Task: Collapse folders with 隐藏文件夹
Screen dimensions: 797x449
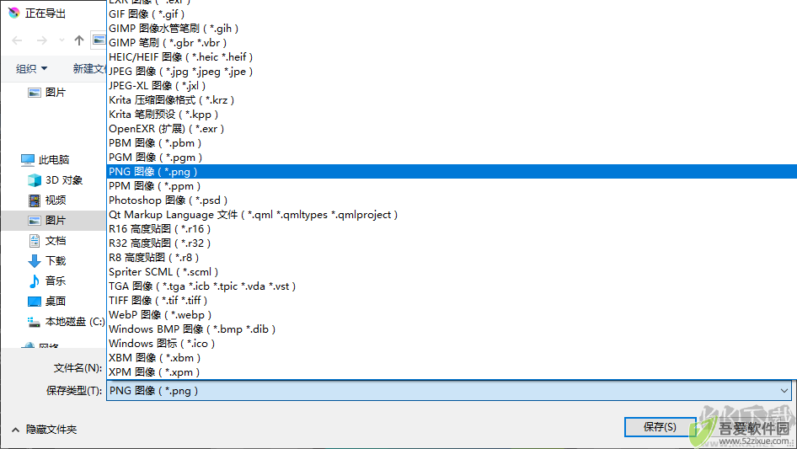Action: point(44,430)
